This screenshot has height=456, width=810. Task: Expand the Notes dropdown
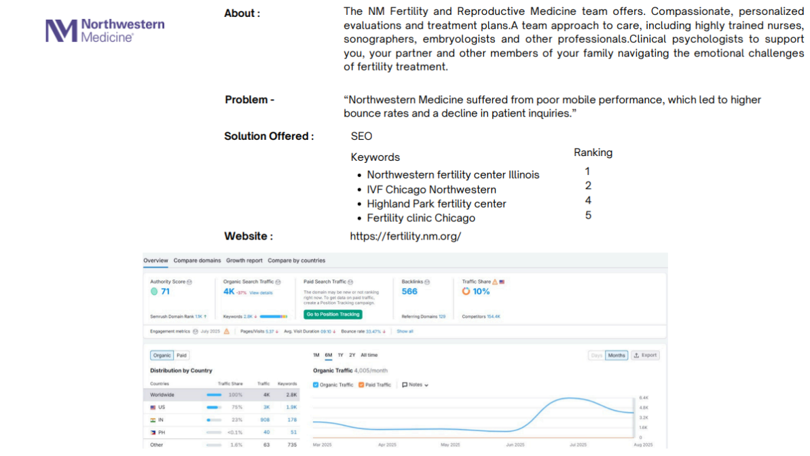point(416,385)
